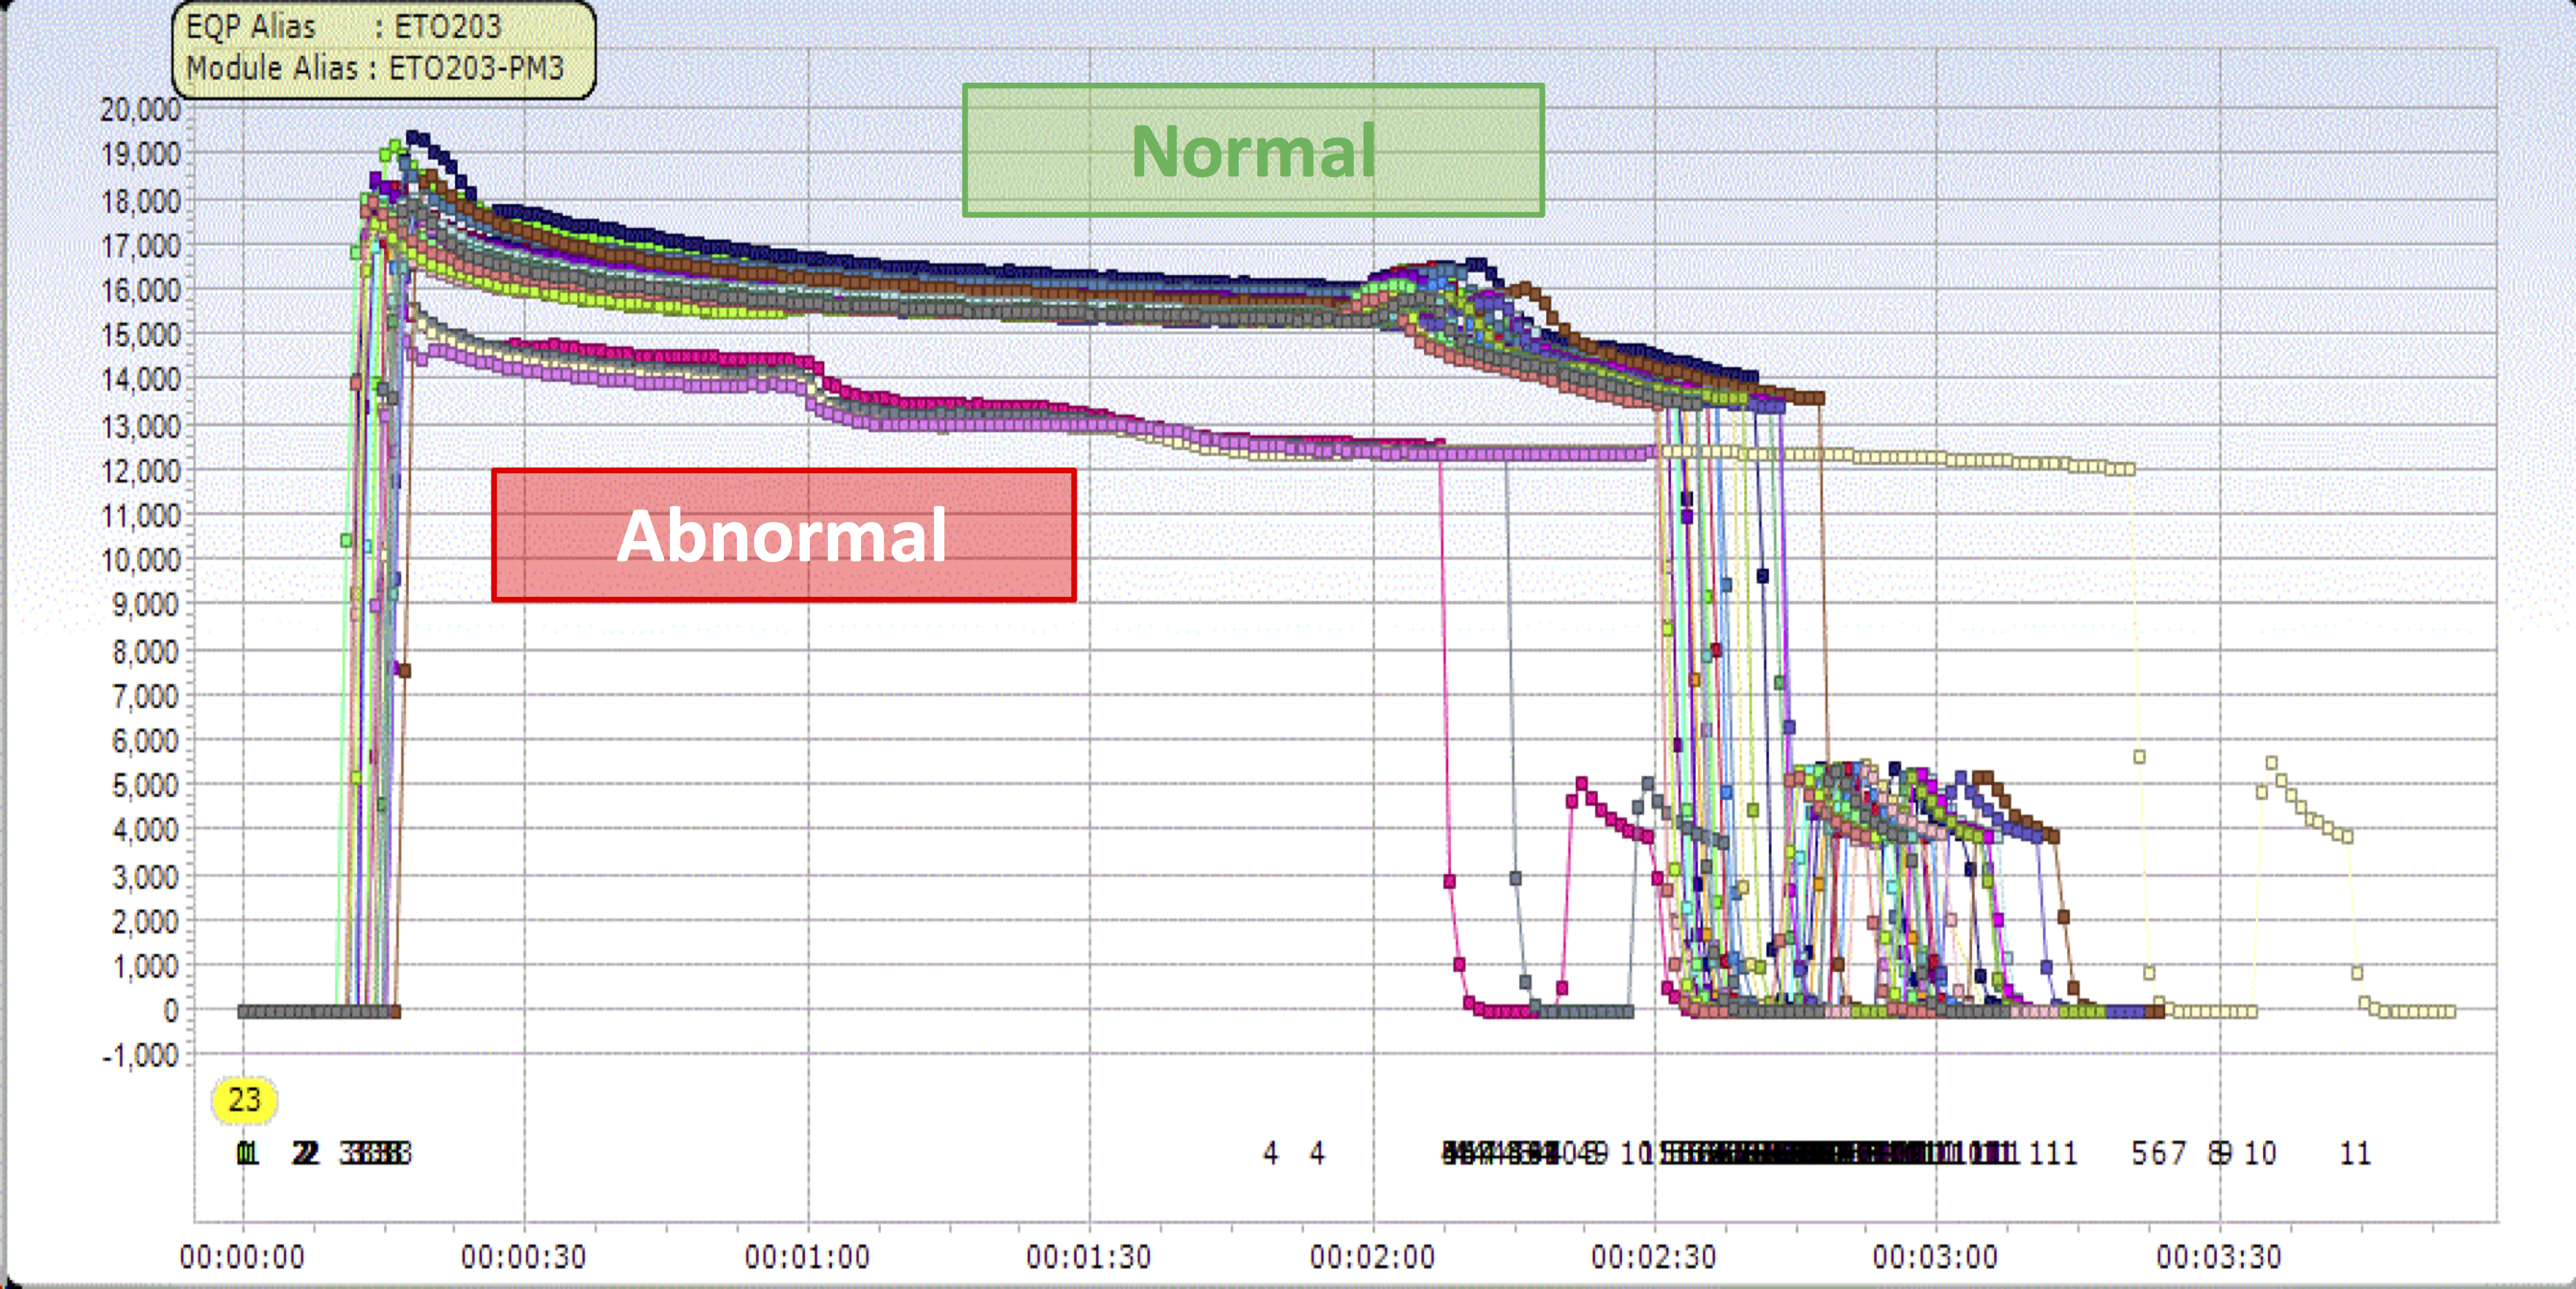Click the -1,000 y-axis value label
The height and width of the screenshot is (1289, 2576).
tap(140, 1056)
